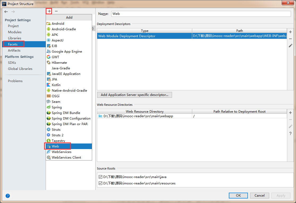This screenshot has width=296, height=203.
Task: Select Java-Gradle entry
Action: (69, 68)
